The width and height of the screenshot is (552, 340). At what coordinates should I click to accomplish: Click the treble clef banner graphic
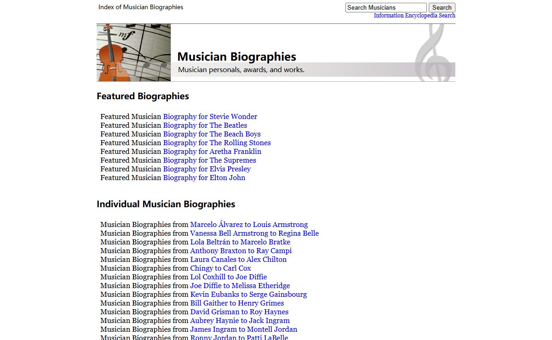pyautogui.click(x=432, y=53)
